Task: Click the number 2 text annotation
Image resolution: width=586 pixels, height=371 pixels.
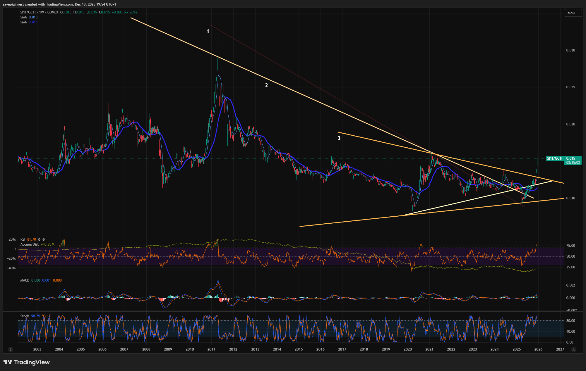Action: [x=266, y=85]
